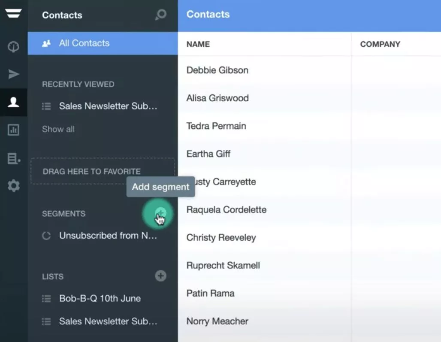Open the forms document icon

coord(13,158)
